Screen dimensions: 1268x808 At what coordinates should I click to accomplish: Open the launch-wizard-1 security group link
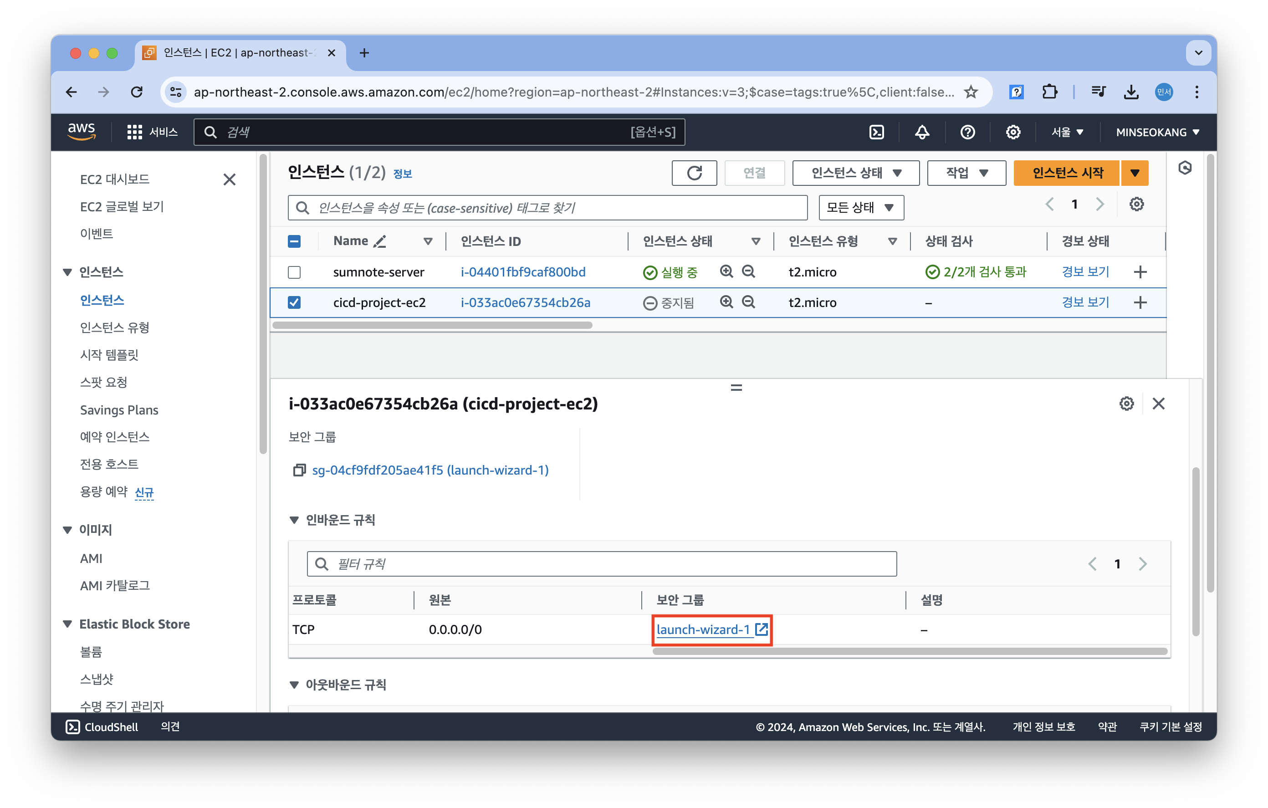click(704, 629)
